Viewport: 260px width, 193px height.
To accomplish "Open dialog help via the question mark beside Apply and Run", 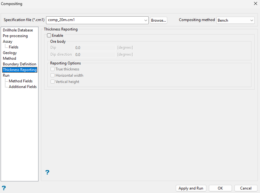I will (x=4, y=188).
